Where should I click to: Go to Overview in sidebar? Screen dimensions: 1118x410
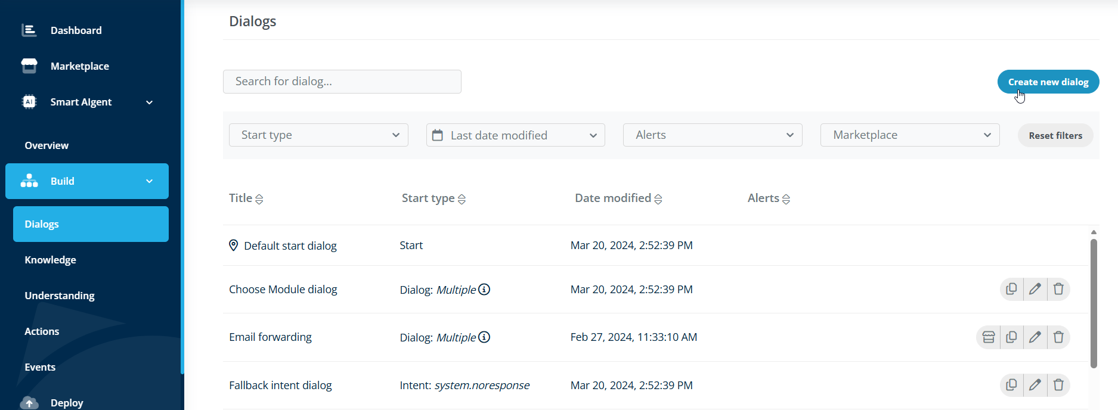coord(47,145)
